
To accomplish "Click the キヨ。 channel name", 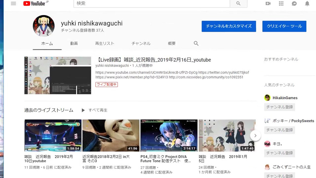I will click(x=277, y=144).
